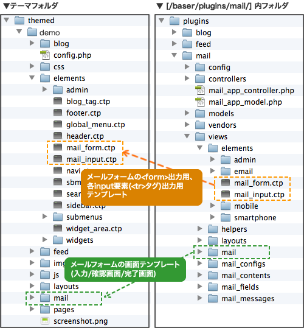Select mail_app_controller.php file icon
This screenshot has height=328, width=304.
click(x=200, y=90)
